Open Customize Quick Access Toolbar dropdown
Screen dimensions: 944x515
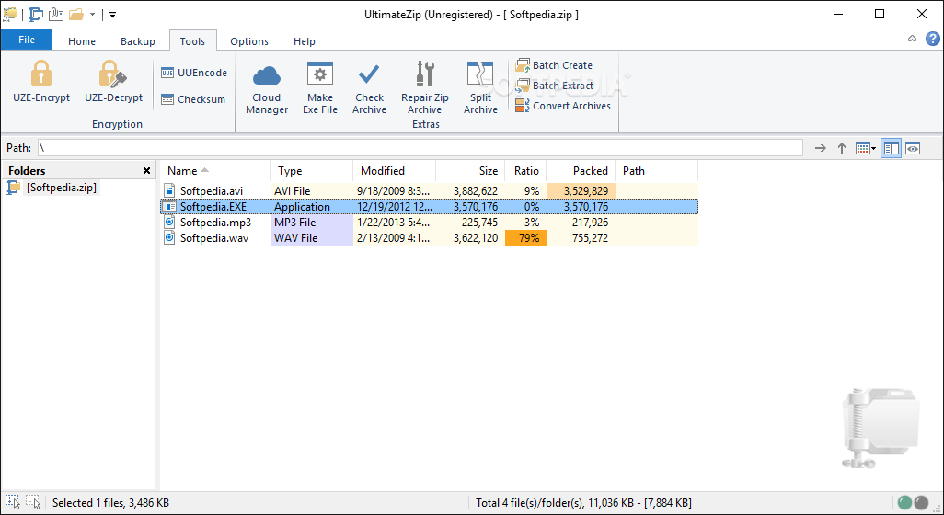point(112,15)
